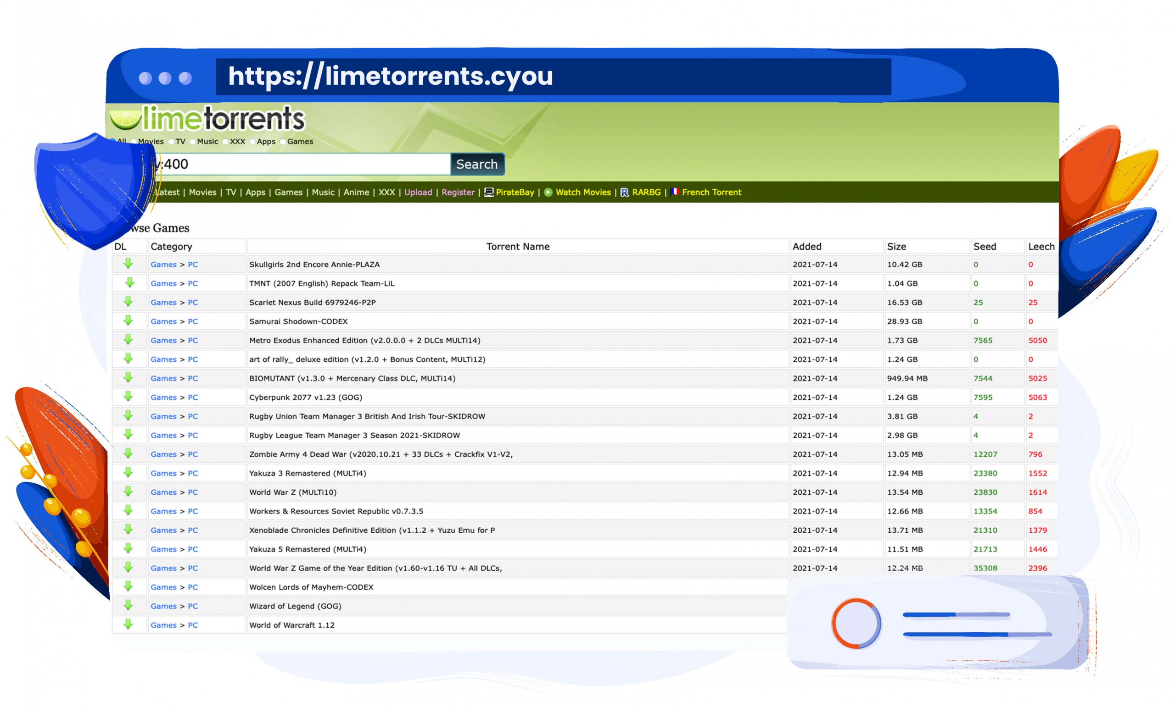
Task: Open Apps in navigation bar
Action: tap(255, 193)
